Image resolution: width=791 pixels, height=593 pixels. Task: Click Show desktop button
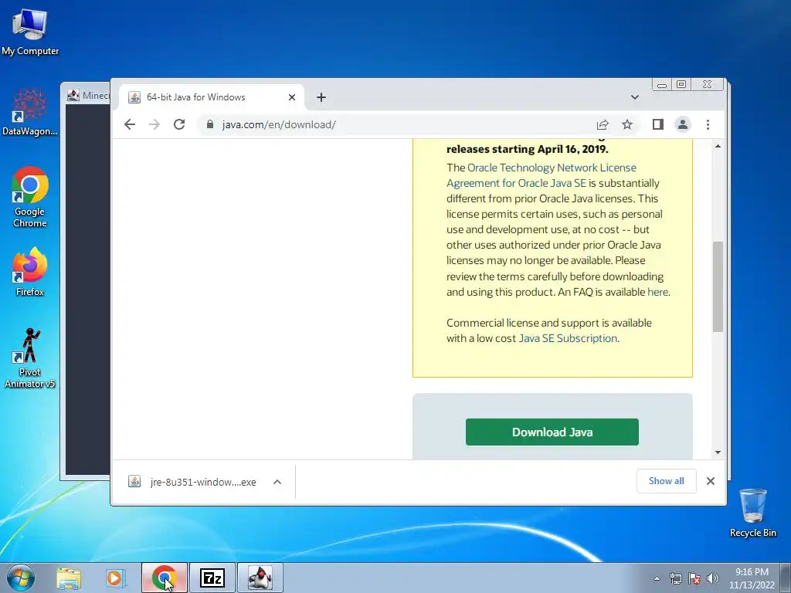786,578
